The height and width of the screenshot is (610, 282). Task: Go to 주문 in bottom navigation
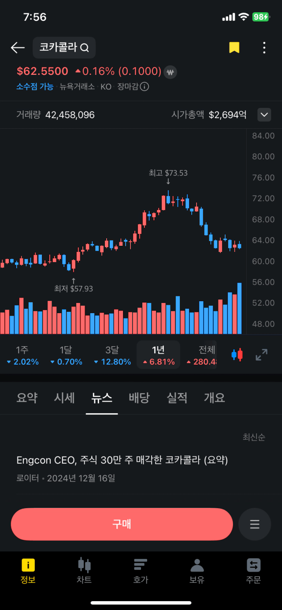(253, 571)
